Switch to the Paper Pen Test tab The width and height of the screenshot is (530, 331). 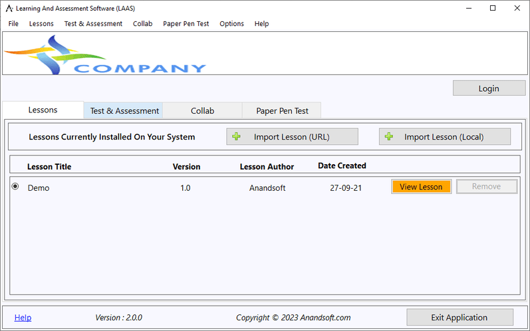pyautogui.click(x=281, y=111)
